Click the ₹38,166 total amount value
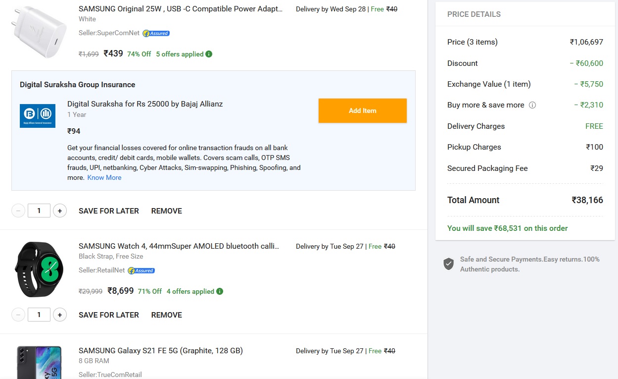The image size is (618, 379). [587, 200]
